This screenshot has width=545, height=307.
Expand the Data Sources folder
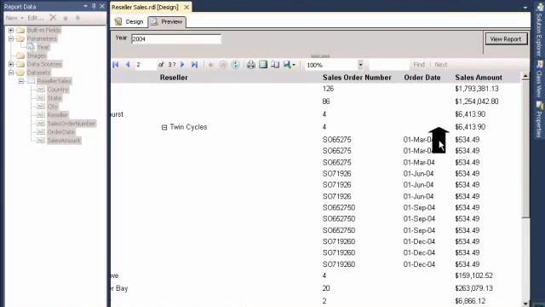coord(11,64)
